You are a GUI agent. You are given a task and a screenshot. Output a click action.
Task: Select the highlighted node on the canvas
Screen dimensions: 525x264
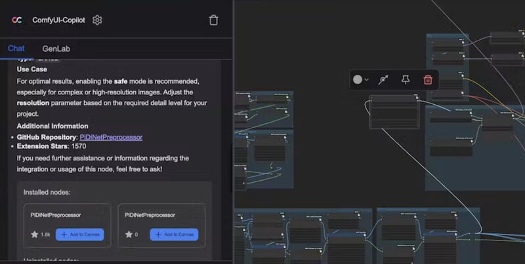coord(394,111)
